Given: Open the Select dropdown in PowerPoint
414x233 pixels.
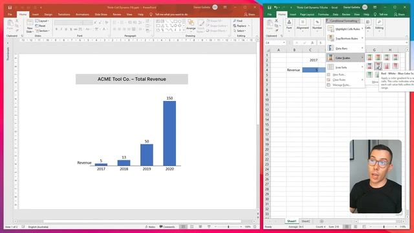Looking at the screenshot, I should pos(239,30).
